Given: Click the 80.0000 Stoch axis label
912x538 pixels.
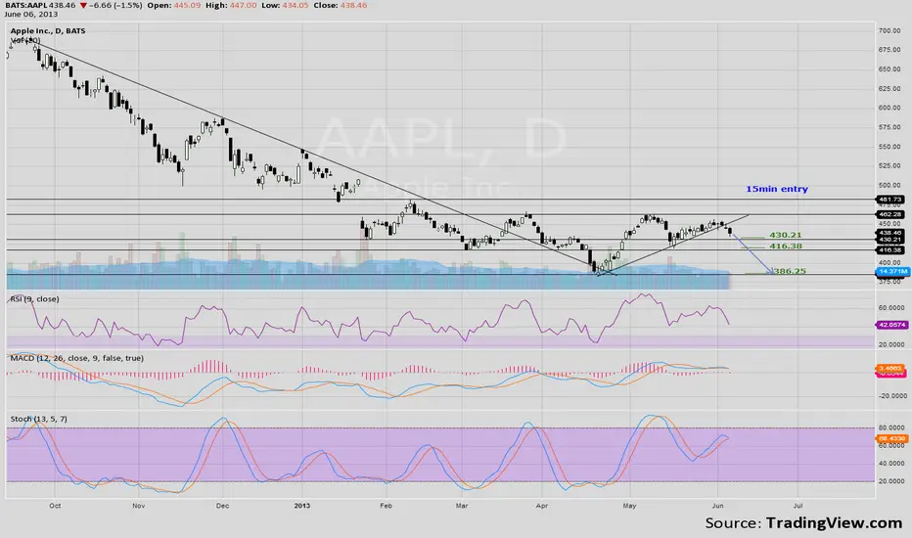Looking at the screenshot, I should (x=891, y=428).
